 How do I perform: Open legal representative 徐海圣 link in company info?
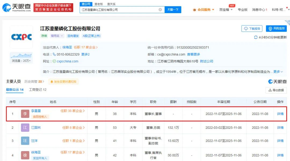click(x=67, y=47)
